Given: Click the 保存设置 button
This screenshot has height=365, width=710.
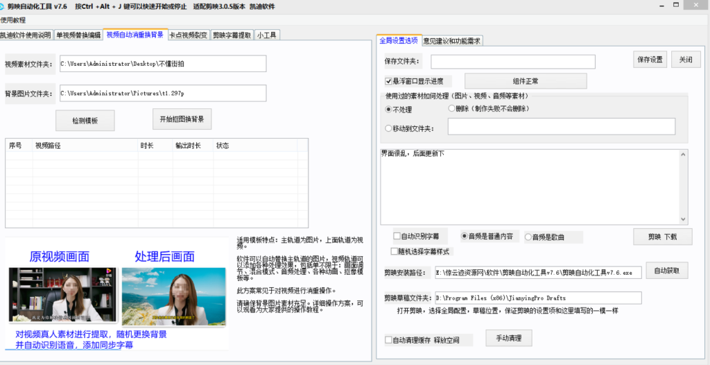Looking at the screenshot, I should pos(650,60).
